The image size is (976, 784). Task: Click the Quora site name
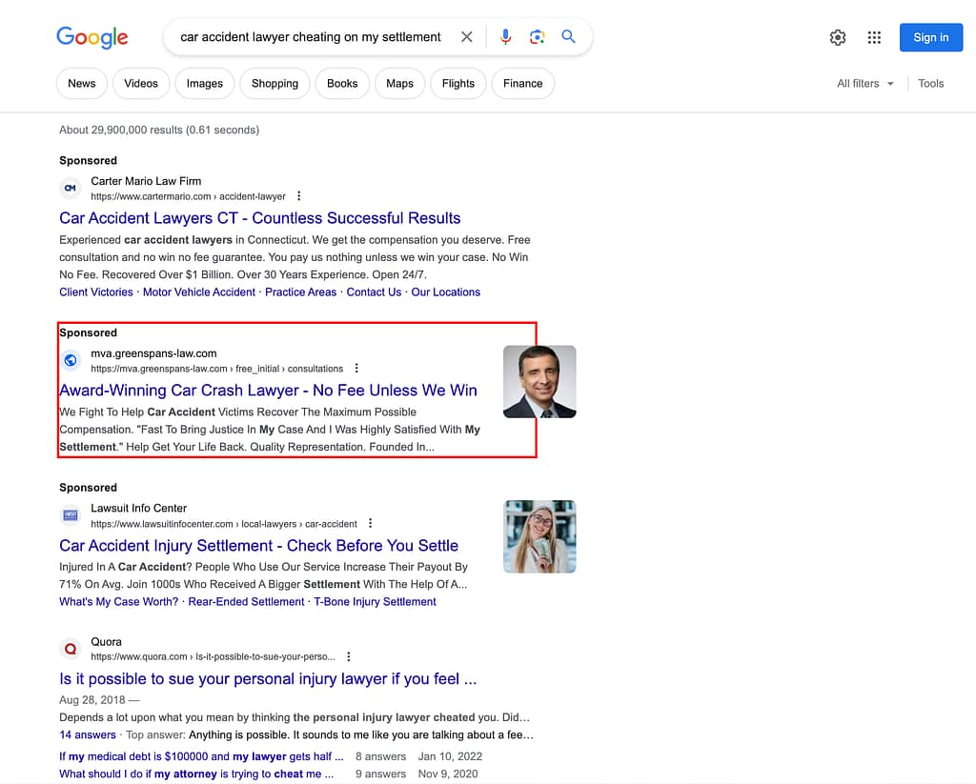pos(106,641)
